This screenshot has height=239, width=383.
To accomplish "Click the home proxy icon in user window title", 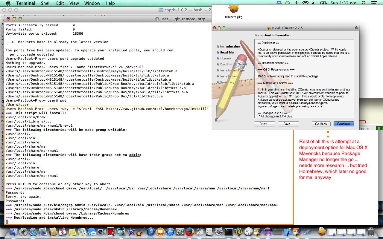I will (157, 19).
